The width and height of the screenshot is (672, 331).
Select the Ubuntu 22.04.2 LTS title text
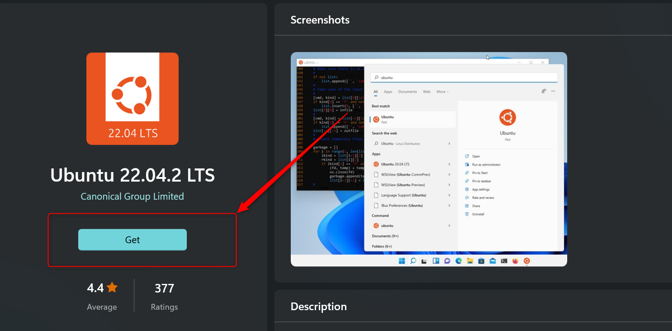[133, 175]
